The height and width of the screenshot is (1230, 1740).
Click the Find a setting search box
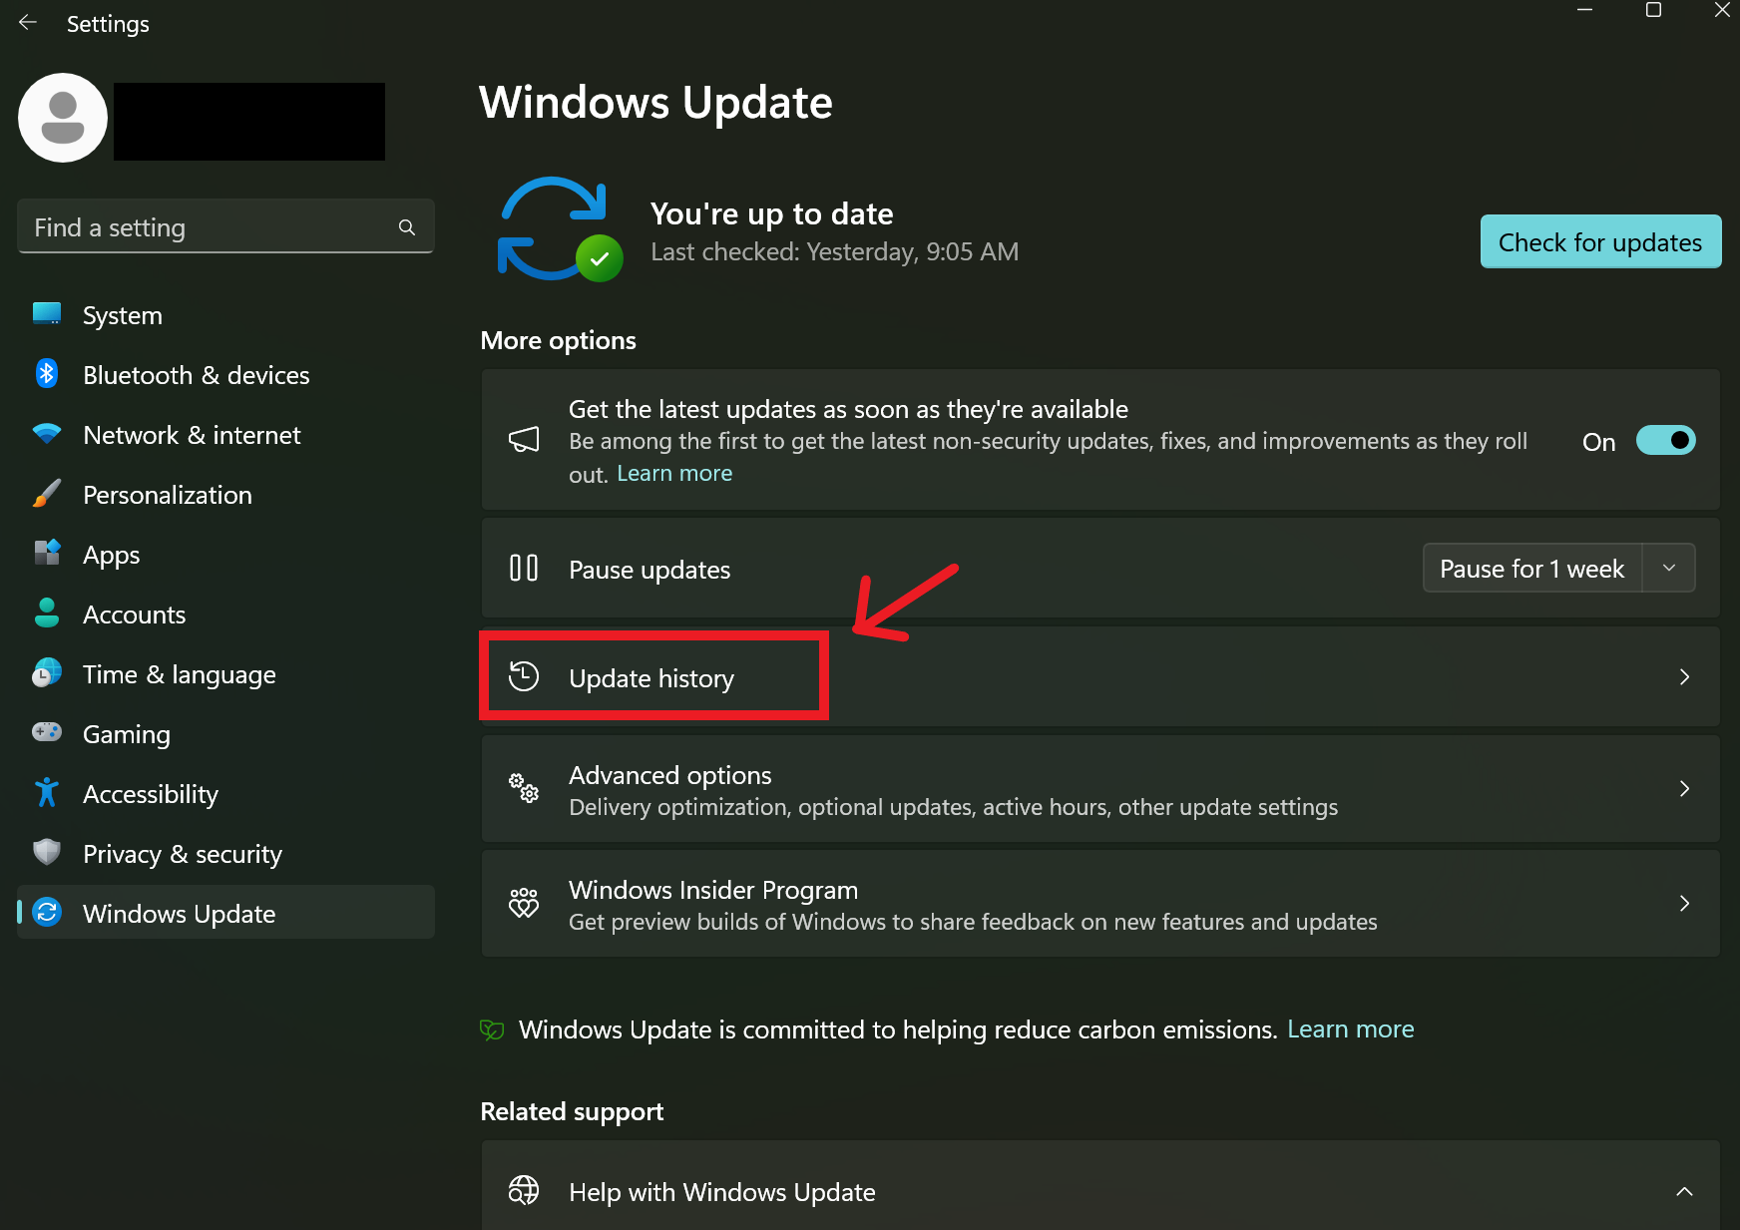210,227
